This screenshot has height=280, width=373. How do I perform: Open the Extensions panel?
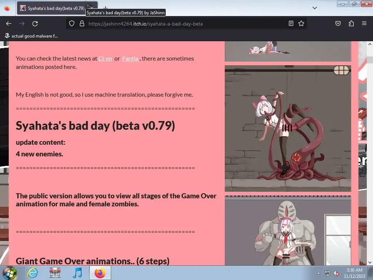[x=351, y=23]
